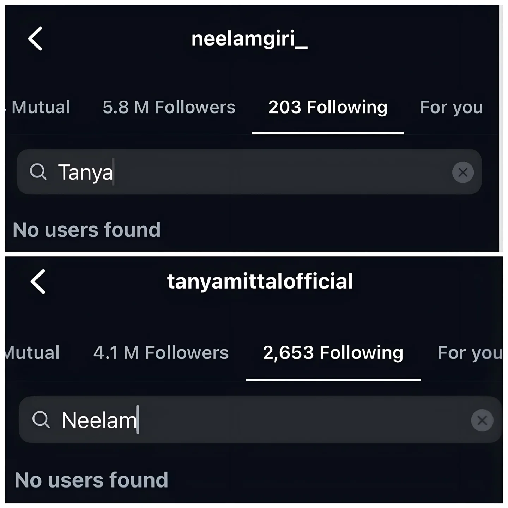The image size is (508, 508).
Task: Clear the Tanya search text
Action: click(463, 172)
